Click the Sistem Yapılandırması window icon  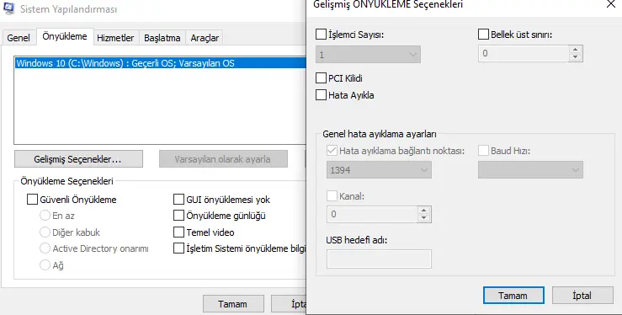point(8,8)
